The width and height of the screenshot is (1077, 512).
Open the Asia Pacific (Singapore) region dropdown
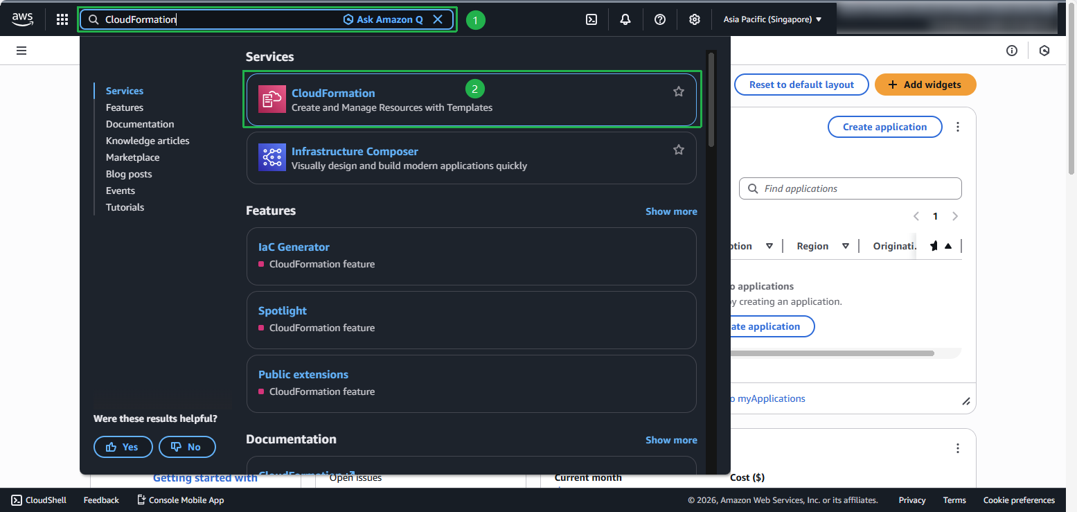[x=772, y=19]
